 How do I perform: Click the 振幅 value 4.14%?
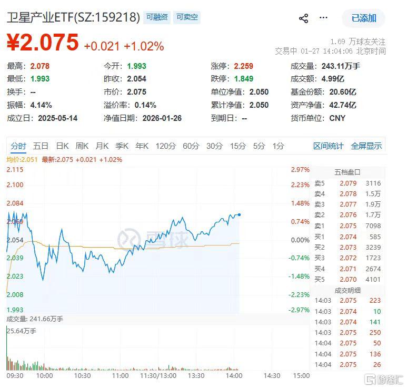(x=41, y=105)
